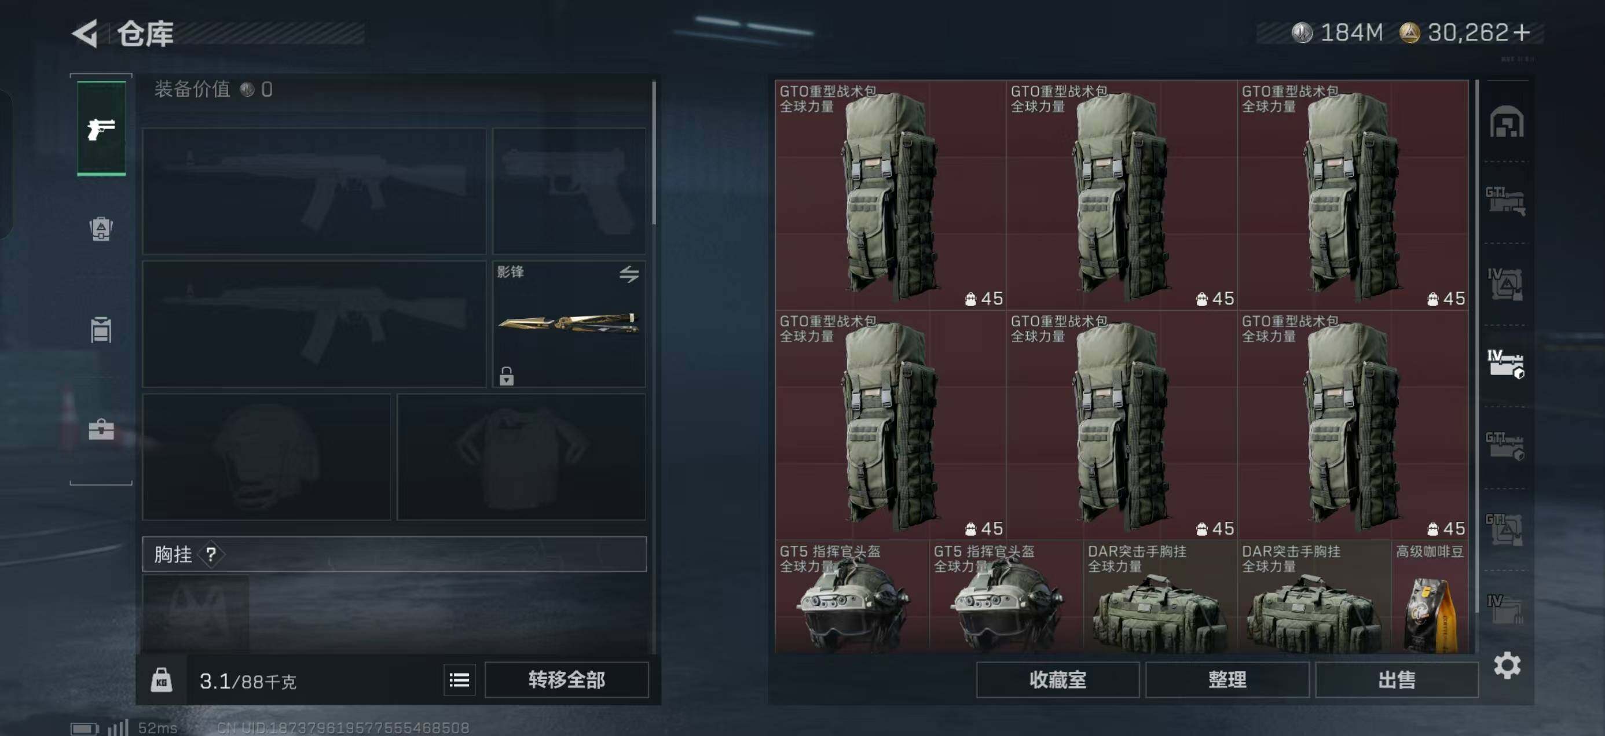Select the first GTO重型战术包 backpack

point(891,195)
